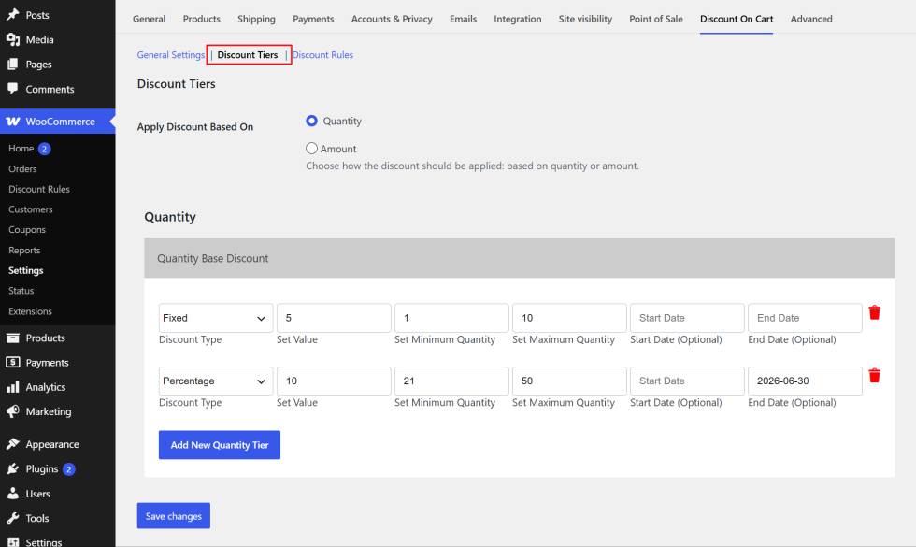Image resolution: width=916 pixels, height=547 pixels.
Task: Open the General settings tab
Action: pyautogui.click(x=149, y=19)
